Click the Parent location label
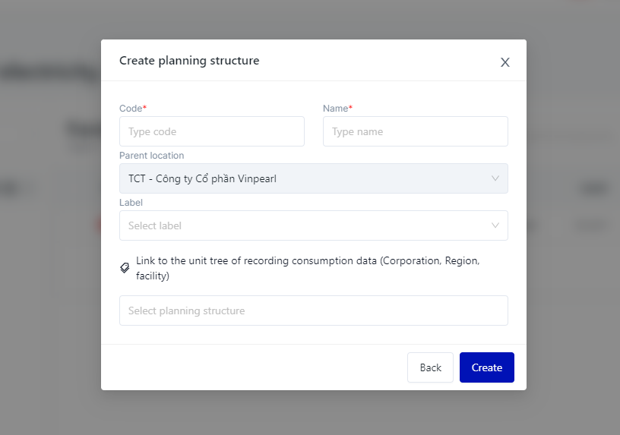The width and height of the screenshot is (620, 435). pos(151,156)
